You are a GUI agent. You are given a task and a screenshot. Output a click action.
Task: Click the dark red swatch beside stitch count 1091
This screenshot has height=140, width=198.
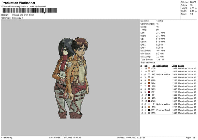pyautogui.click(x=149, y=92)
